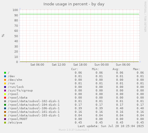Screen dimensions: 148x133
Task: Click the 'Max:' column header
Action: 136,69
